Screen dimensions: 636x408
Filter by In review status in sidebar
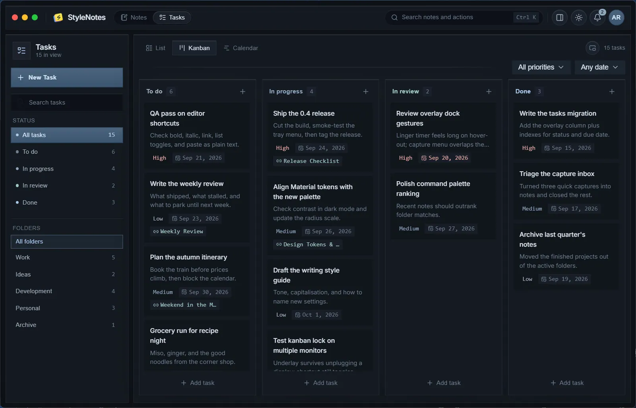[67, 186]
